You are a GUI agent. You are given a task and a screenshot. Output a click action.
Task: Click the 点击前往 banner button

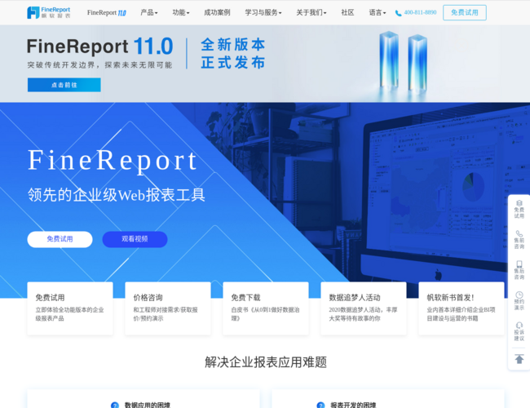[64, 85]
